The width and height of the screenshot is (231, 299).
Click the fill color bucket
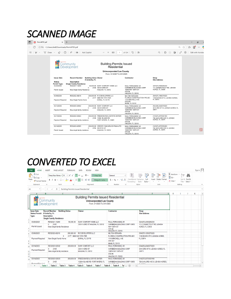click(x=66, y=180)
